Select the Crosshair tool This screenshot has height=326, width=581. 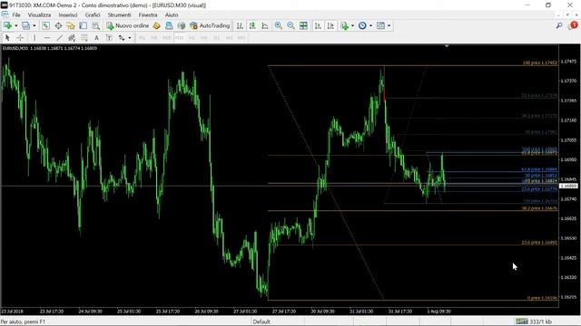coord(20,38)
